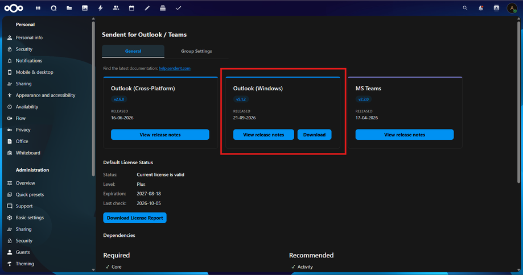Open the Activity lightning bolt icon

[x=100, y=8]
